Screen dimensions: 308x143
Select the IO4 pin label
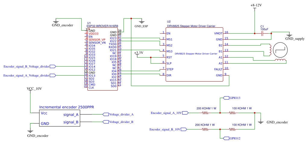tap(114, 71)
